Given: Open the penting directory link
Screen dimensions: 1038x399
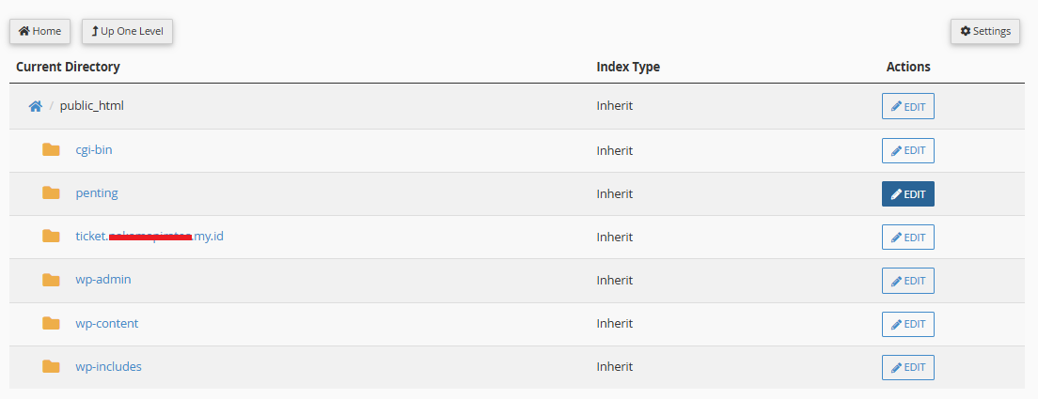Looking at the screenshot, I should point(97,192).
